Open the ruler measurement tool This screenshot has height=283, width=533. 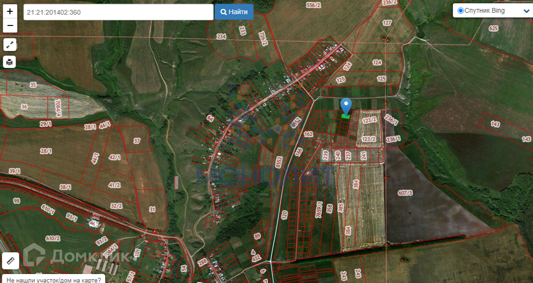pyautogui.click(x=10, y=260)
